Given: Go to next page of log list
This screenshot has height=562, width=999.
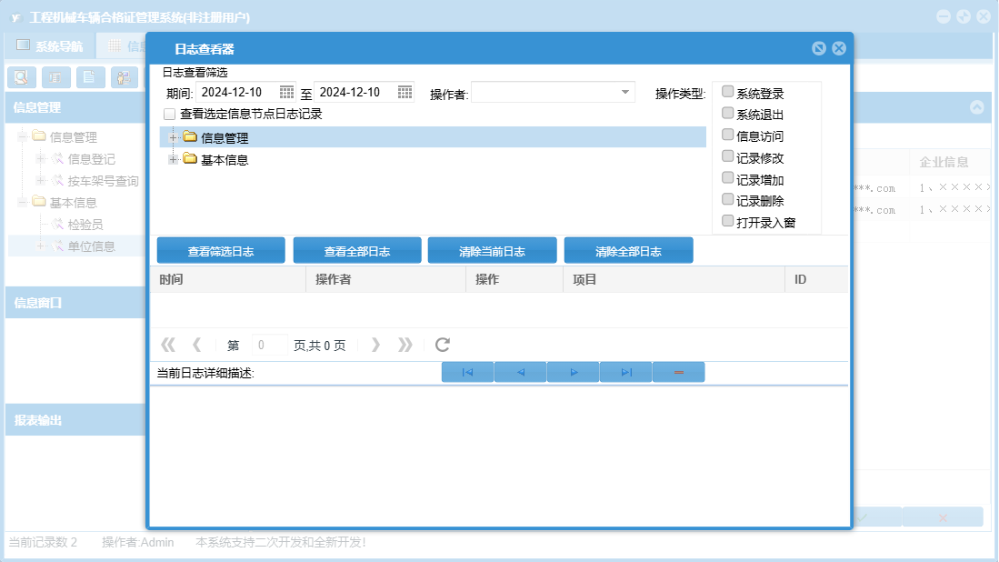Looking at the screenshot, I should click(x=376, y=345).
